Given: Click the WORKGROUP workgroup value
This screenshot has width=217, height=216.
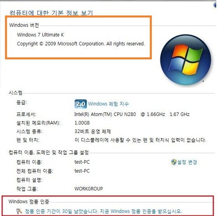Looking at the screenshot, I should (x=89, y=188).
